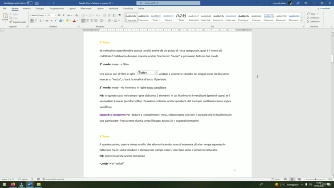Open the font size 22 dropdown
This screenshot has width=334, height=188.
click(56, 15)
